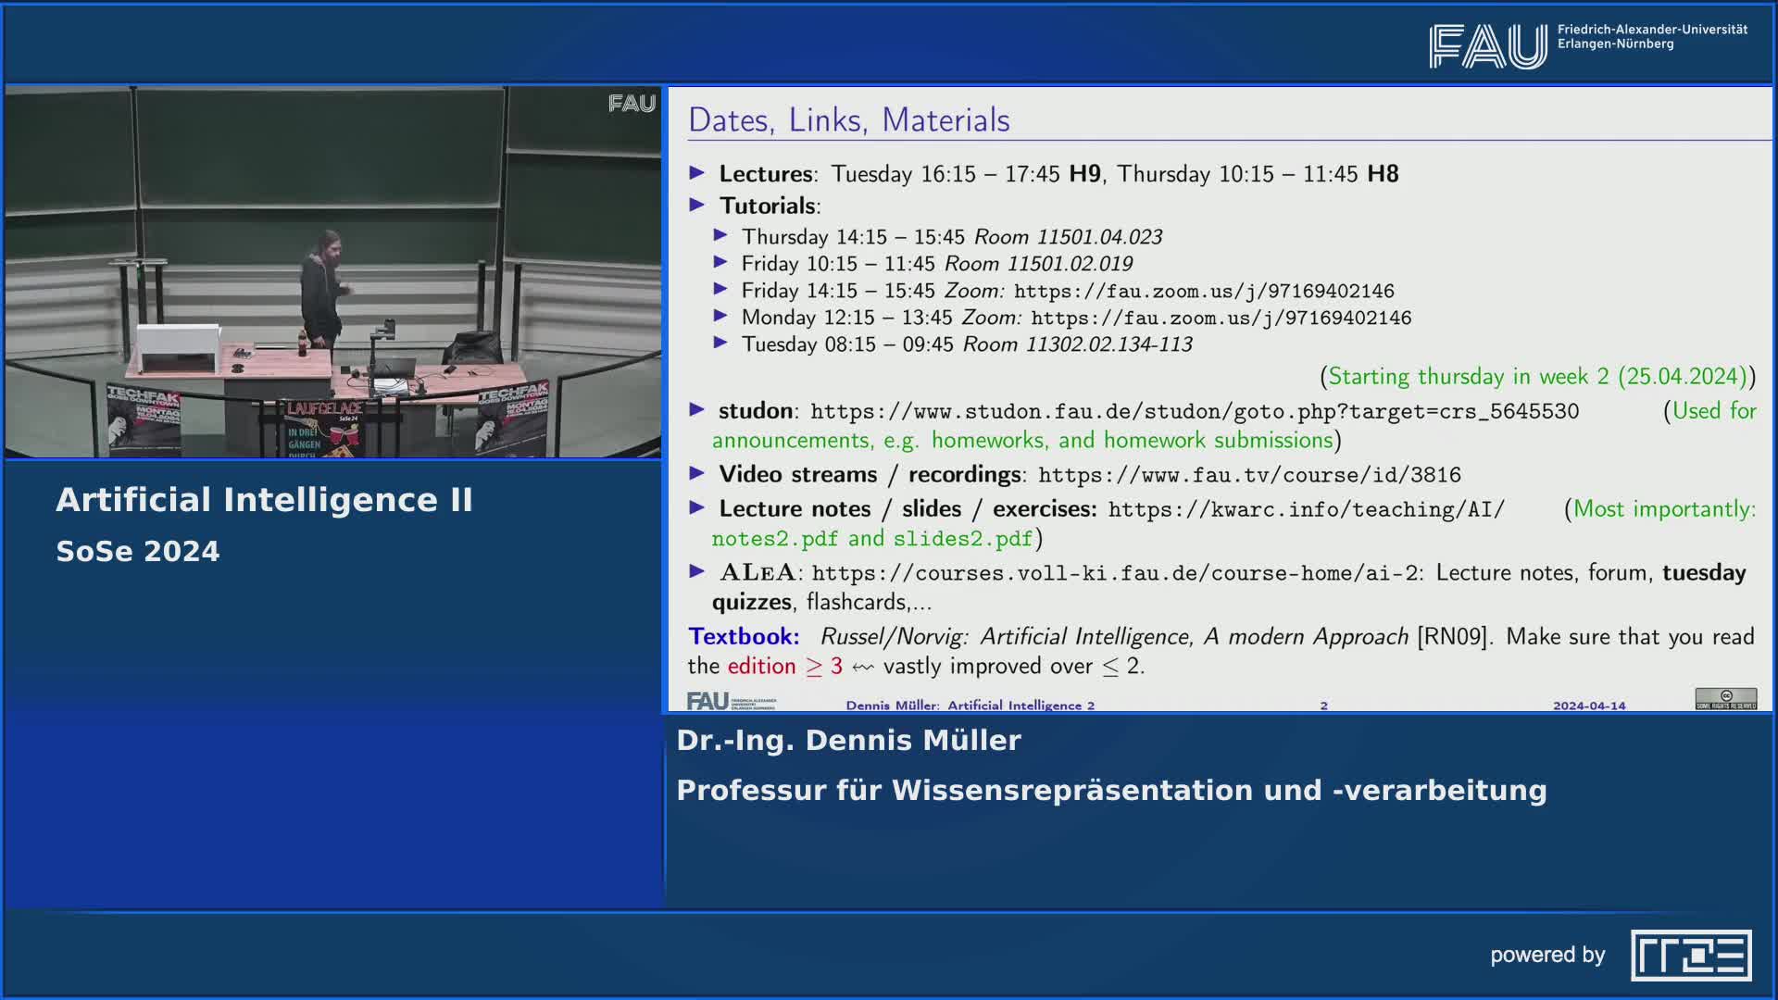This screenshot has width=1778, height=1000.
Task: Click the Creative Commons license badge
Action: click(x=1725, y=698)
